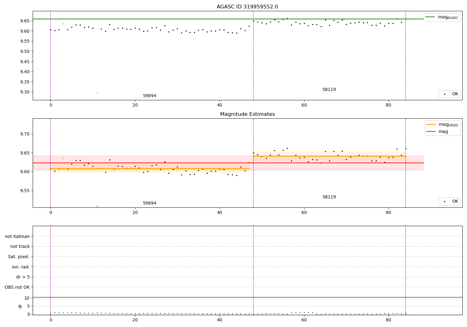Screen dimensions: 467x327
Task: Click the green line sample in top legend
Action: coord(430,17)
